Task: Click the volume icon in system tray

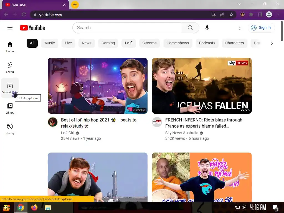Action: tap(244, 207)
